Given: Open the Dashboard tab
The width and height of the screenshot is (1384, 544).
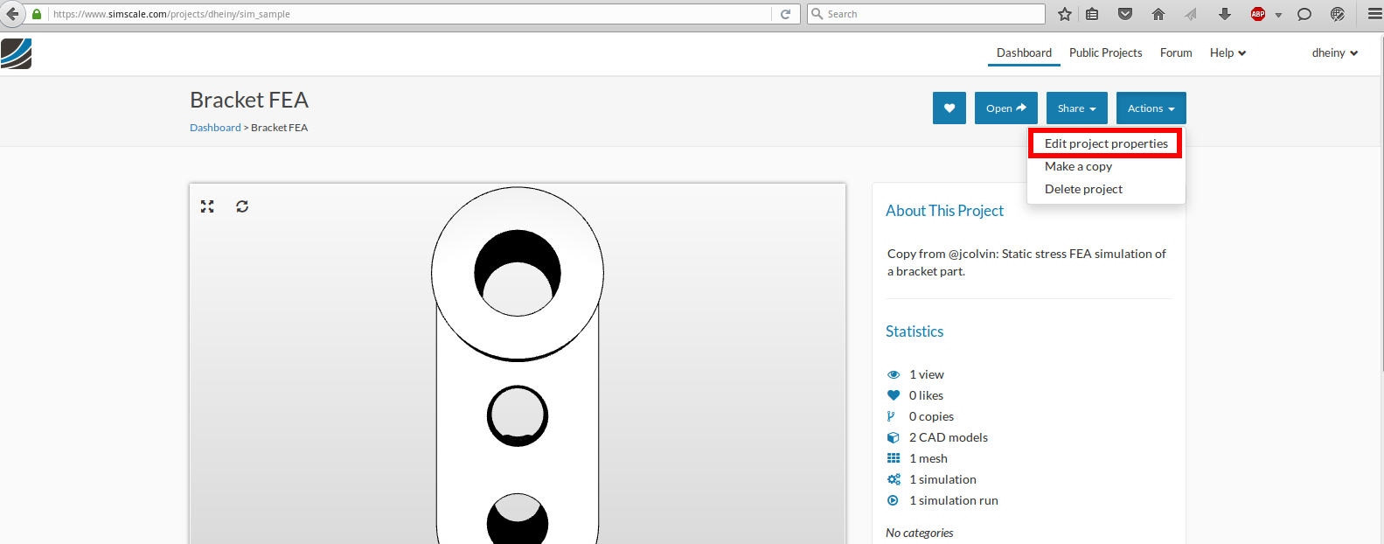Looking at the screenshot, I should point(1024,52).
